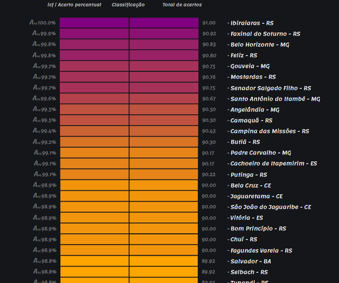The image size is (339, 283).
Task: Click the 'Mostardas - RS' label
Action: (253, 77)
